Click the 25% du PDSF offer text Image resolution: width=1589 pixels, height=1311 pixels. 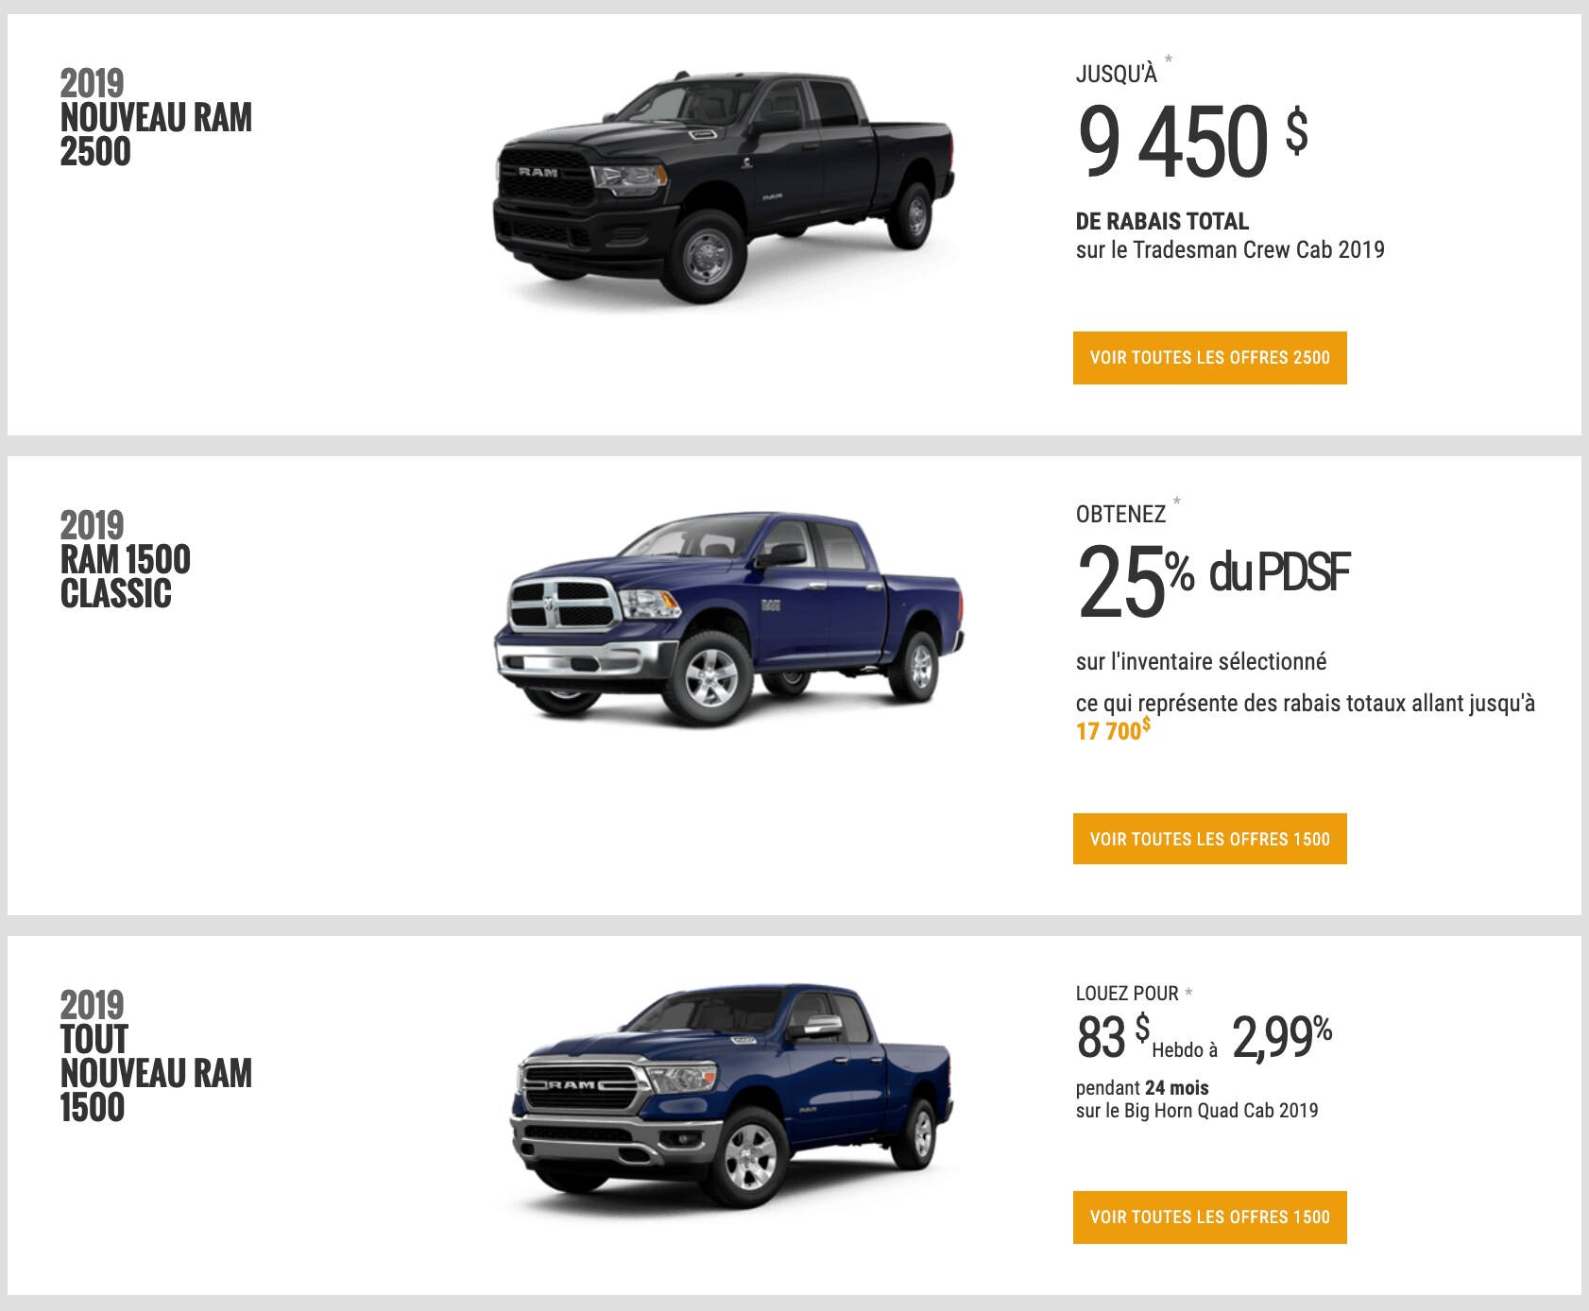(x=1214, y=579)
